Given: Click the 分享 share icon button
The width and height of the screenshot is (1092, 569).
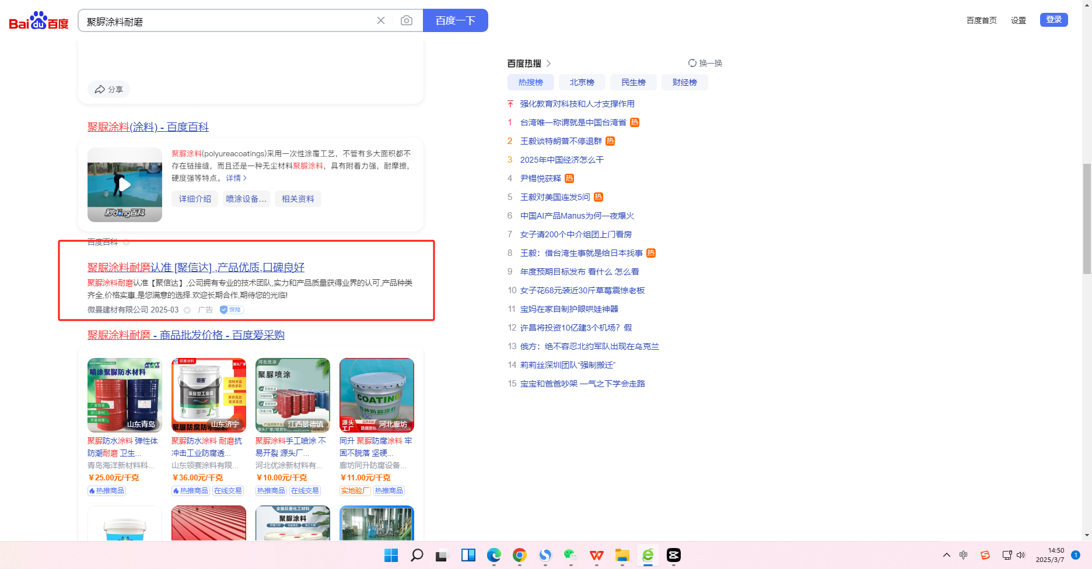Looking at the screenshot, I should click(108, 89).
